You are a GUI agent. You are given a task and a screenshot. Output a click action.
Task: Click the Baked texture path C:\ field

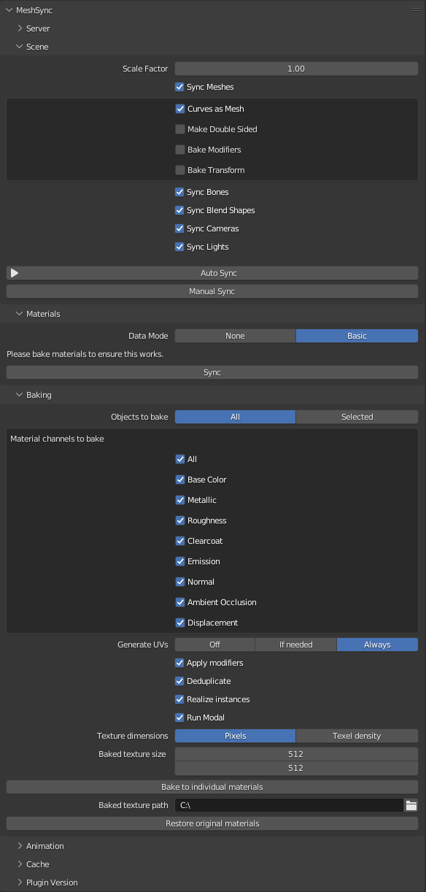point(289,805)
